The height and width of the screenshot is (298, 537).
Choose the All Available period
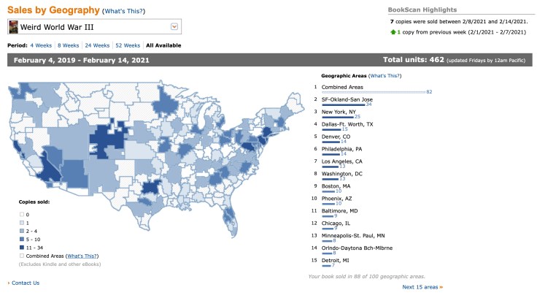click(165, 45)
